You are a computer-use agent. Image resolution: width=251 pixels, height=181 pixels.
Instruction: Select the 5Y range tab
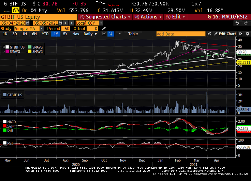point(65,34)
